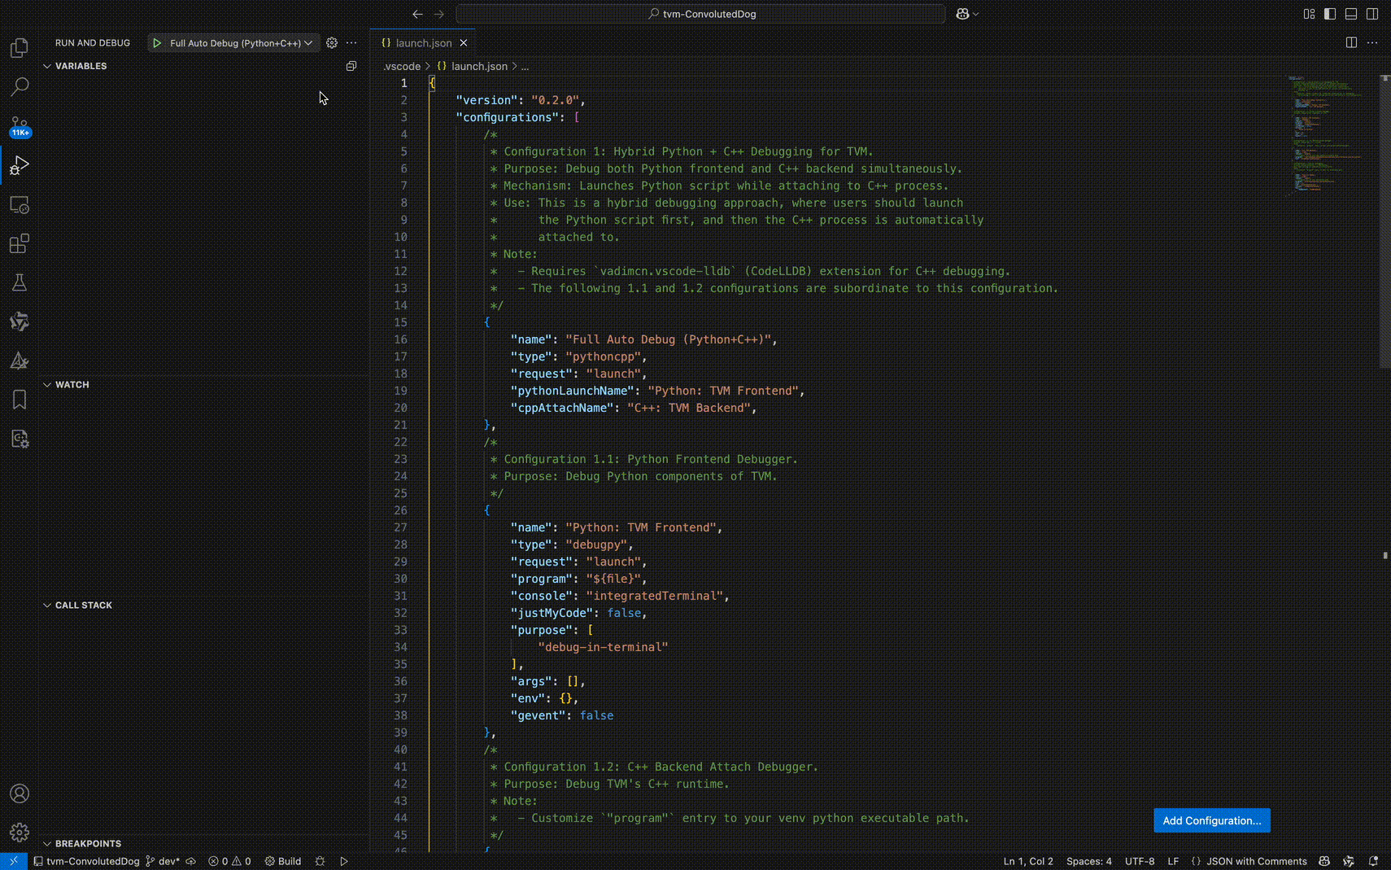Open the Manage gear in activity bar
Viewport: 1391px width, 870px height.
(20, 832)
